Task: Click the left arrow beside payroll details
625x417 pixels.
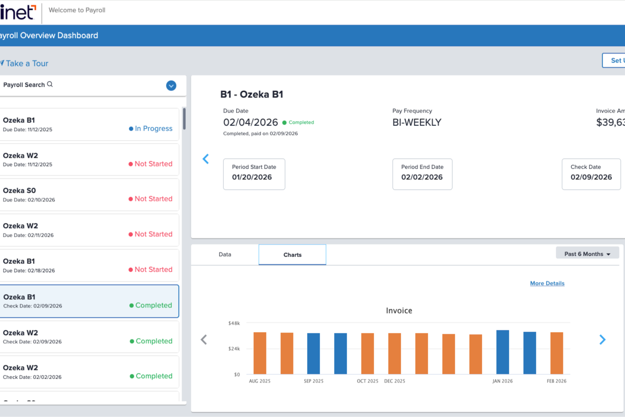Action: 206,159
